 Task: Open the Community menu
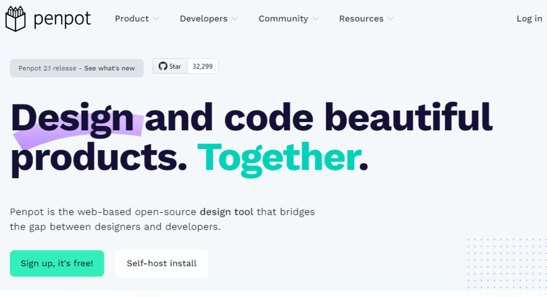(283, 19)
